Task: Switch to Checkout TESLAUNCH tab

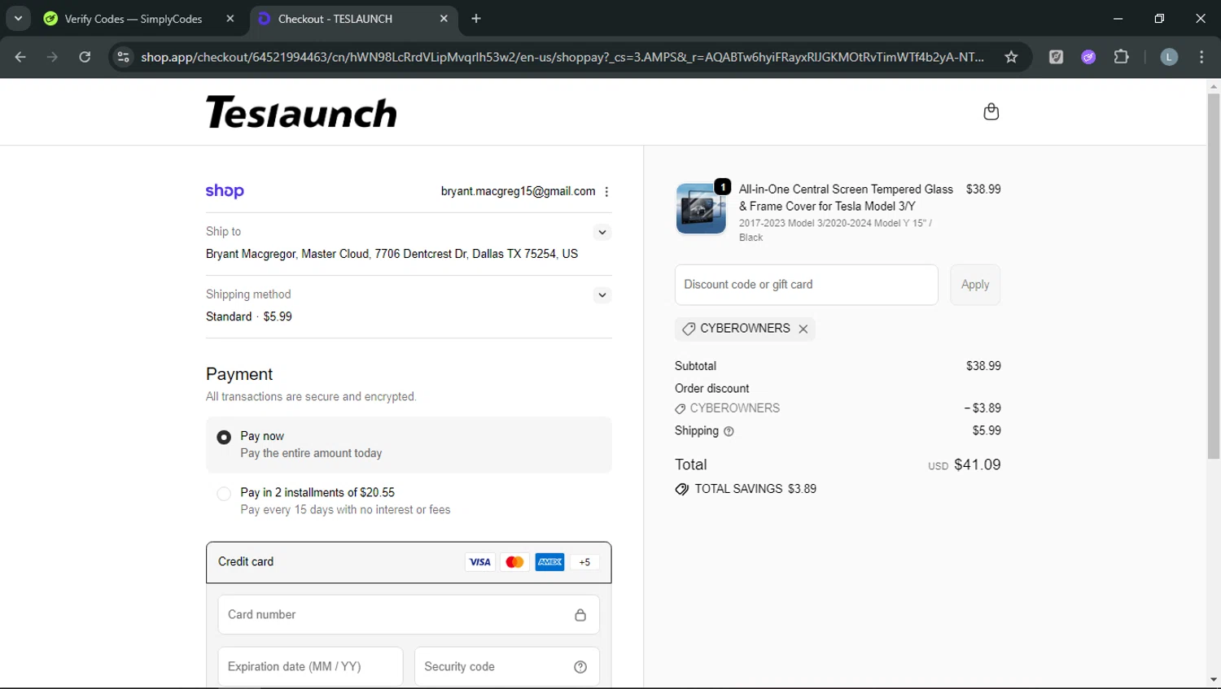Action: point(352,19)
